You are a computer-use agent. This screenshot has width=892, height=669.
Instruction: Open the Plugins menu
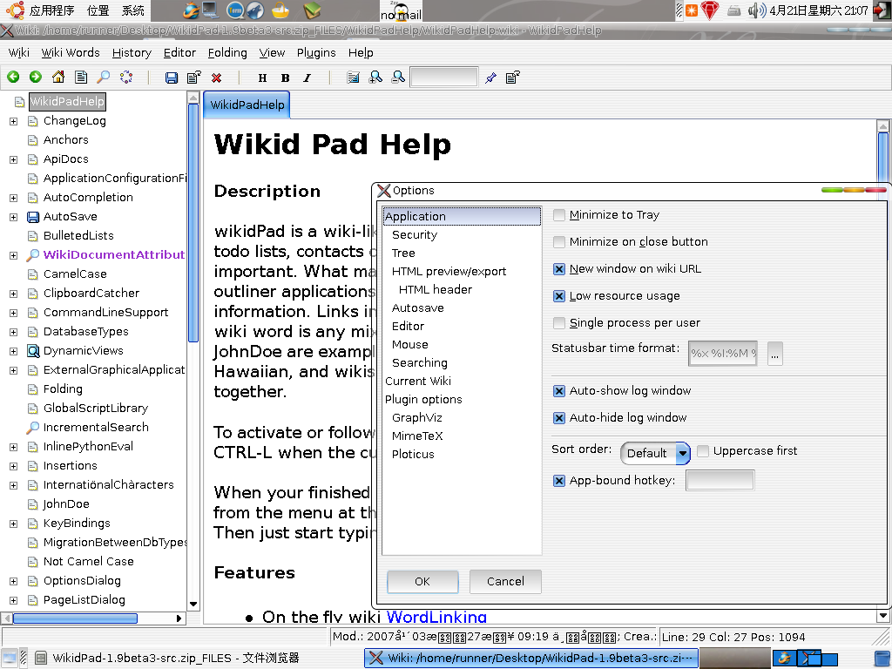pos(316,53)
